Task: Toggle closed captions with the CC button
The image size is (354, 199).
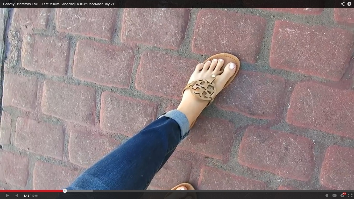Action: click(x=334, y=196)
